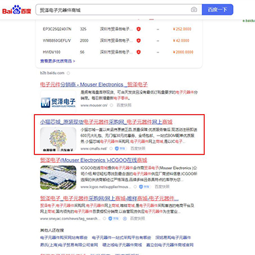Click the circle icon next to b2b.baidu.com
This screenshot has height=255, width=255.
click(x=68, y=73)
